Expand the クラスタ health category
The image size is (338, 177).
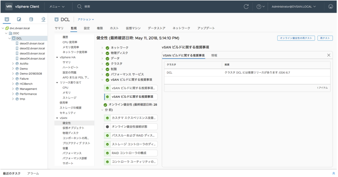tap(102, 64)
